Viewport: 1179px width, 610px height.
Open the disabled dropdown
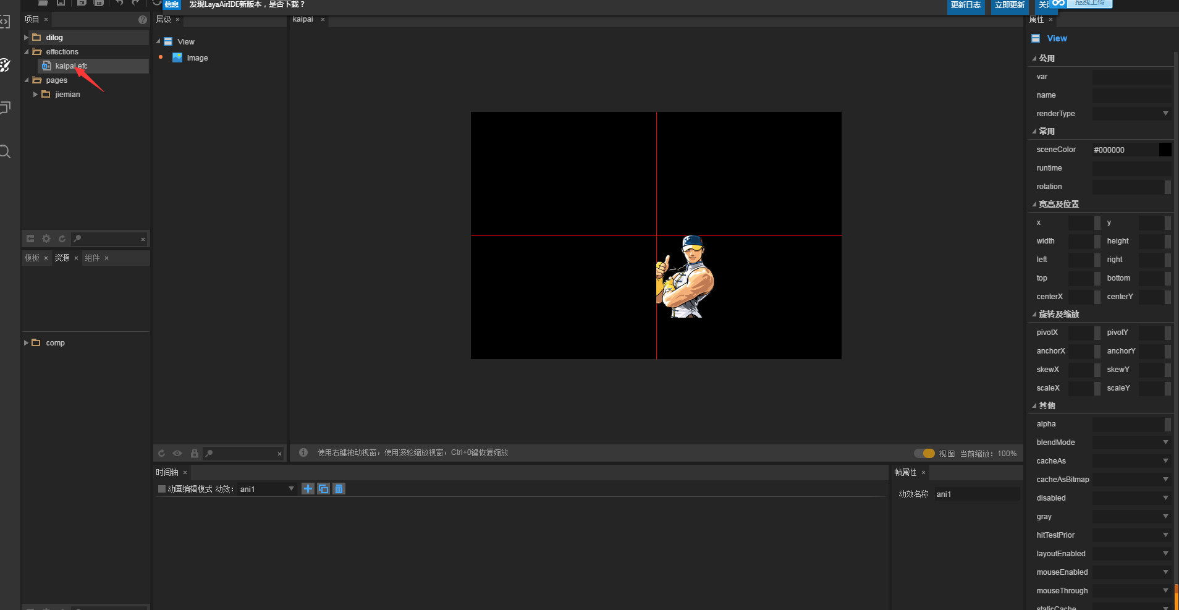click(x=1132, y=498)
